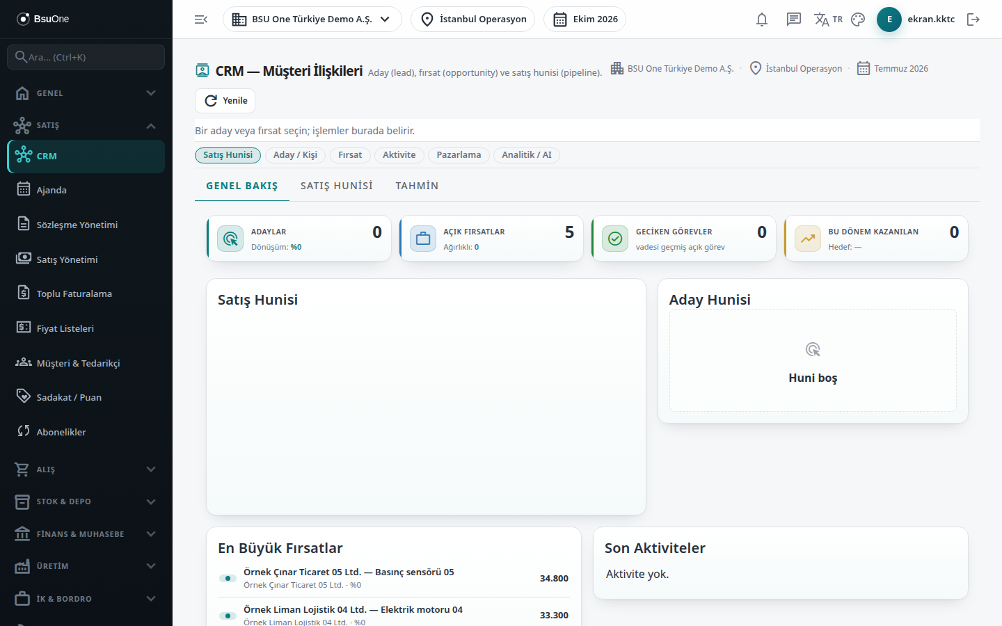Open Sadakat / Puan
1002x626 pixels.
coord(86,397)
